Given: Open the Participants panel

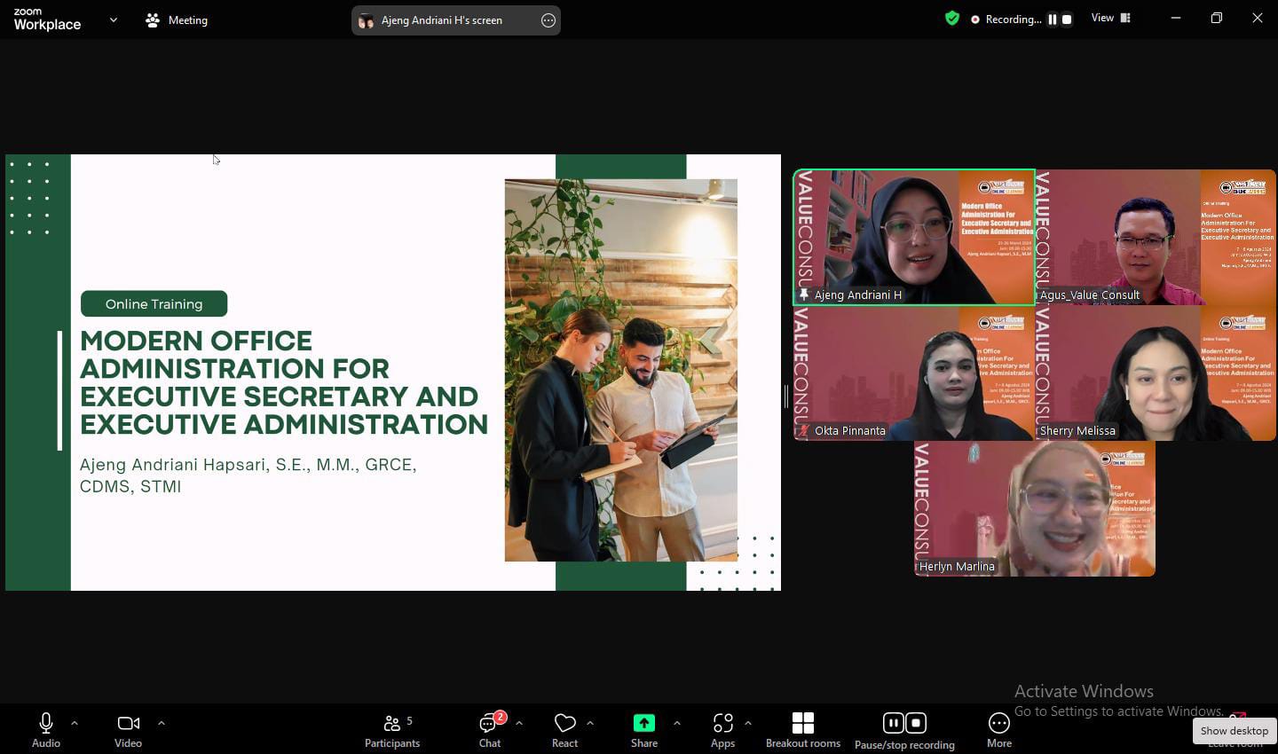Looking at the screenshot, I should coord(392,731).
